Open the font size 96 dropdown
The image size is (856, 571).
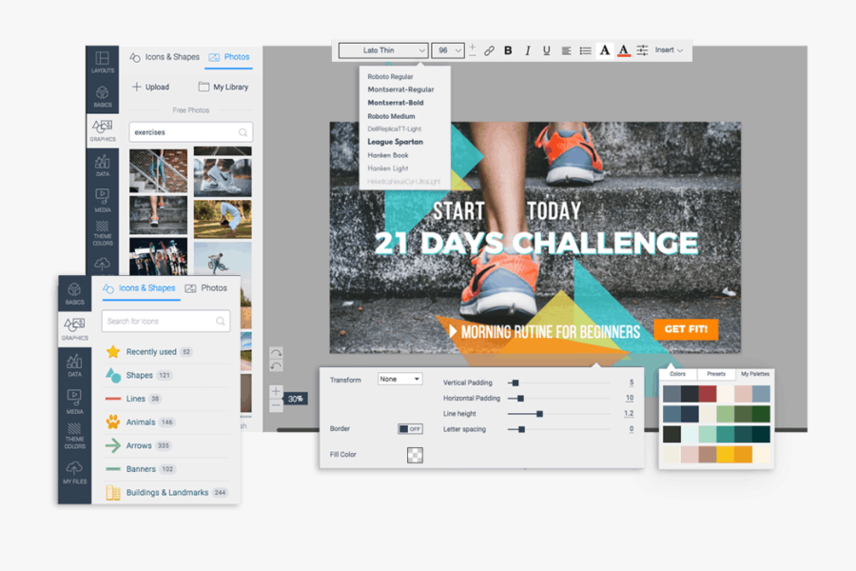[447, 50]
